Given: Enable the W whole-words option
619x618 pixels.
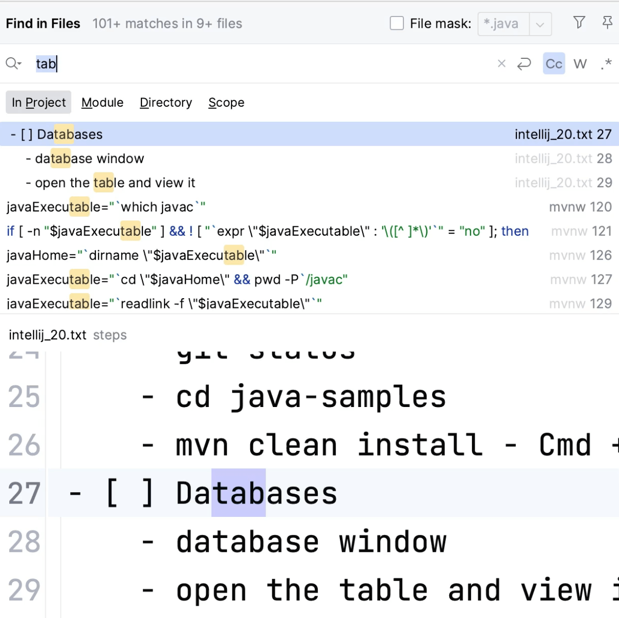Looking at the screenshot, I should point(580,63).
